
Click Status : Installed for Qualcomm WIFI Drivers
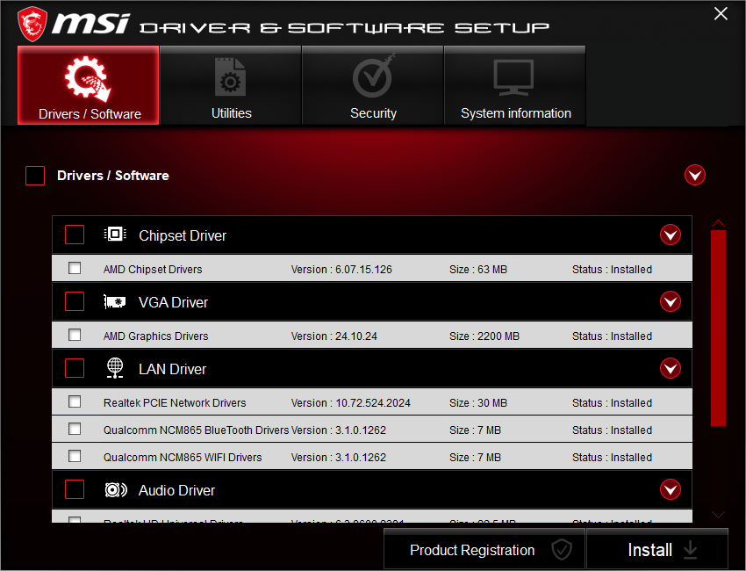pos(612,457)
